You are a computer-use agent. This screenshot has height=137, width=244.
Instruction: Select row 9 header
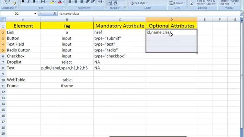3,74
